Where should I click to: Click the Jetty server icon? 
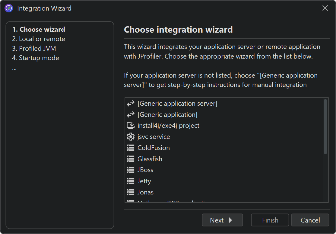[x=131, y=181]
